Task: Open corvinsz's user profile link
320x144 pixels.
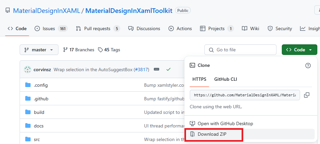Action: 43,70
